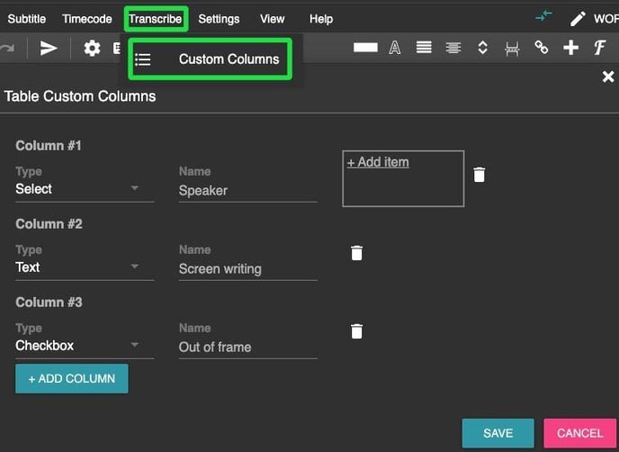
Task: Remove the Out of frame column with trash icon
Action: 356,331
